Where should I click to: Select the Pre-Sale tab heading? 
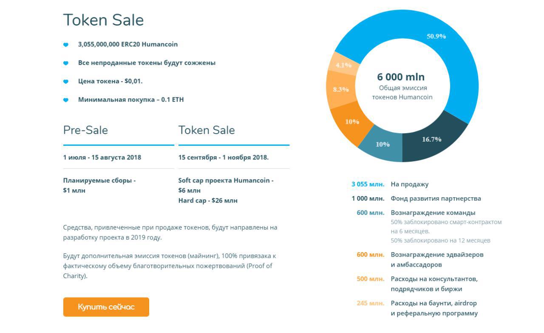[x=85, y=130]
